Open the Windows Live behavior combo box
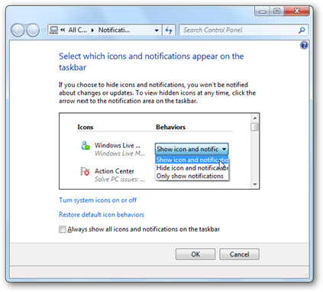Image resolution: width=323 pixels, height=292 pixels. click(x=192, y=149)
